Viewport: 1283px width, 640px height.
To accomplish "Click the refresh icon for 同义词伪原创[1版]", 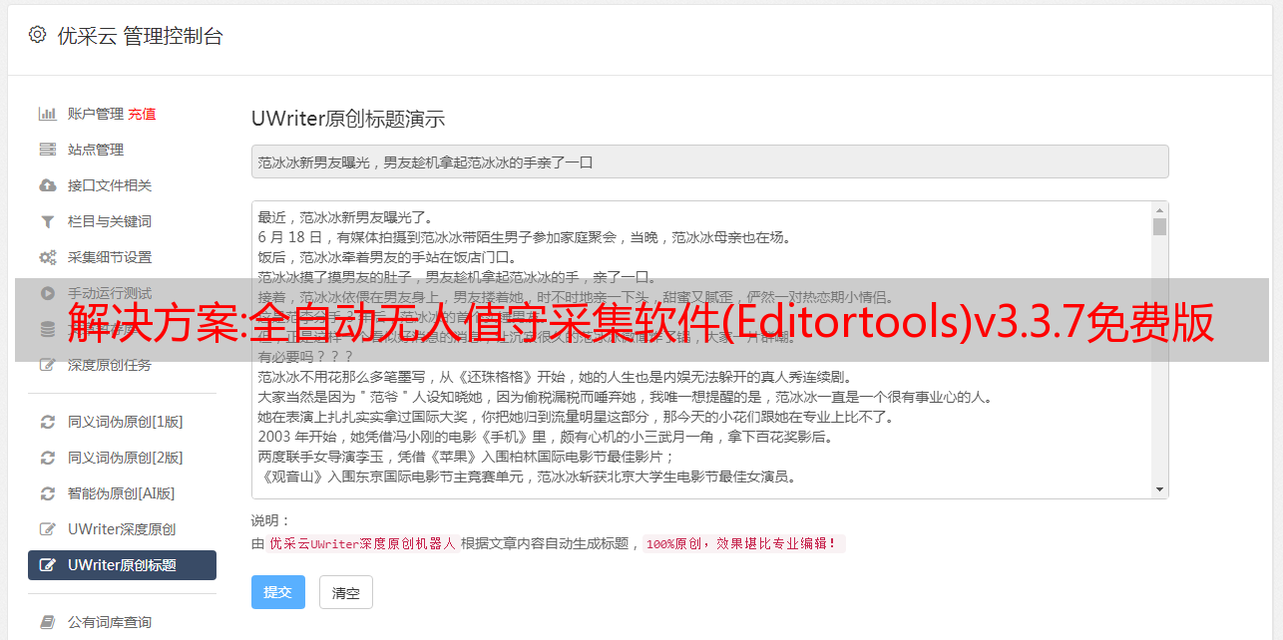I will coord(47,422).
